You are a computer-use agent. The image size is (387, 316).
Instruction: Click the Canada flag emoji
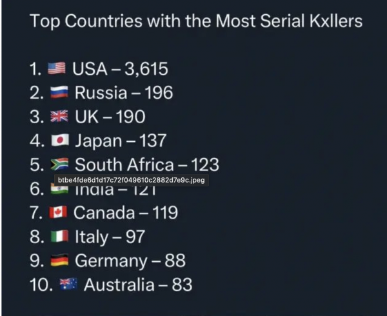pos(58,212)
